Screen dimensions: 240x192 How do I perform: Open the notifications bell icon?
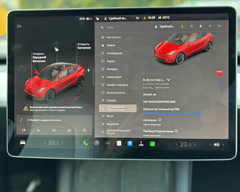200,26
